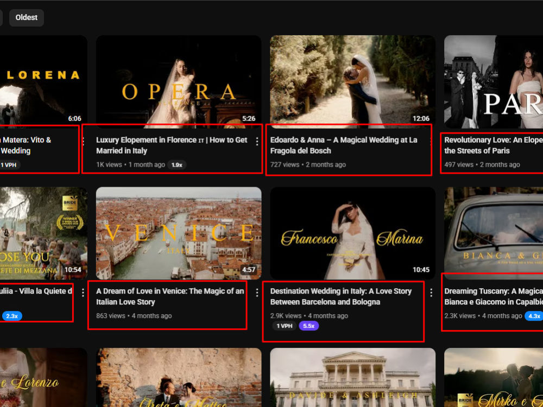This screenshot has height=407, width=543.
Task: Click the 10:45 duration label
Action: tap(421, 270)
